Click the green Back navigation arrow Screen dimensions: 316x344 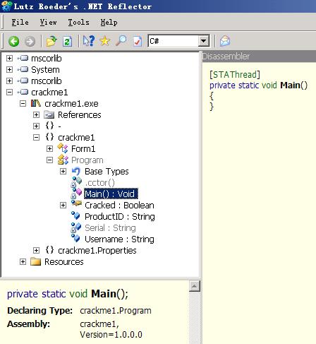point(13,41)
